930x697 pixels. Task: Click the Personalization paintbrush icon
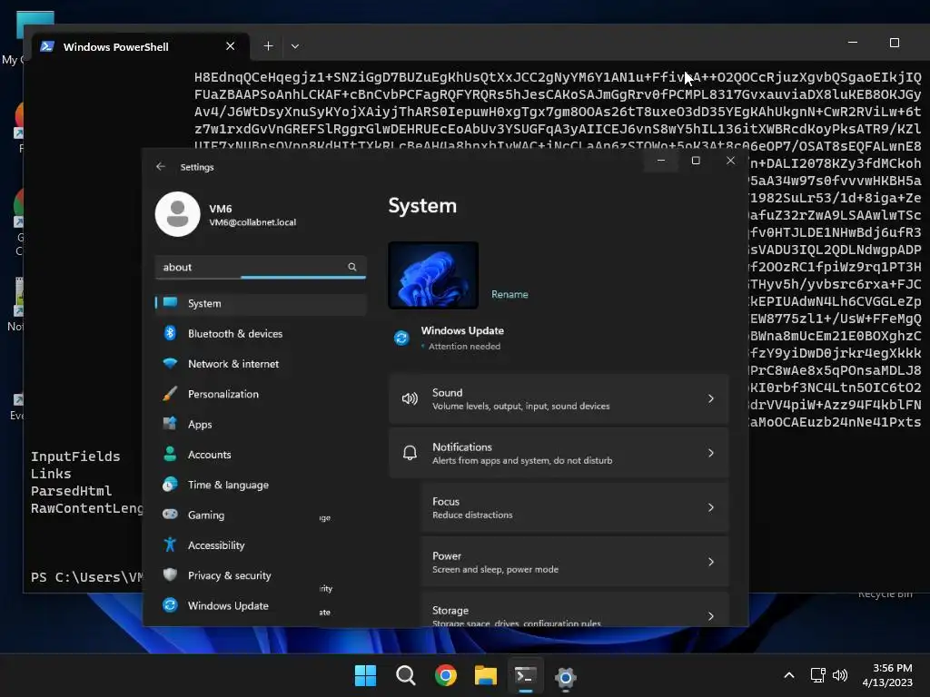point(170,393)
